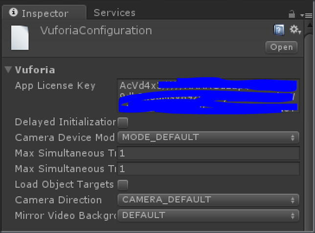
Task: Click the first Max Simultaneous Tracked field
Action: [x=208, y=153]
